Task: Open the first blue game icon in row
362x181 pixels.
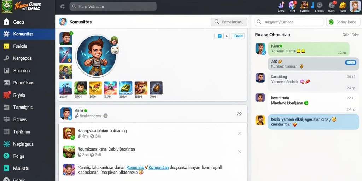Action: click(x=65, y=88)
